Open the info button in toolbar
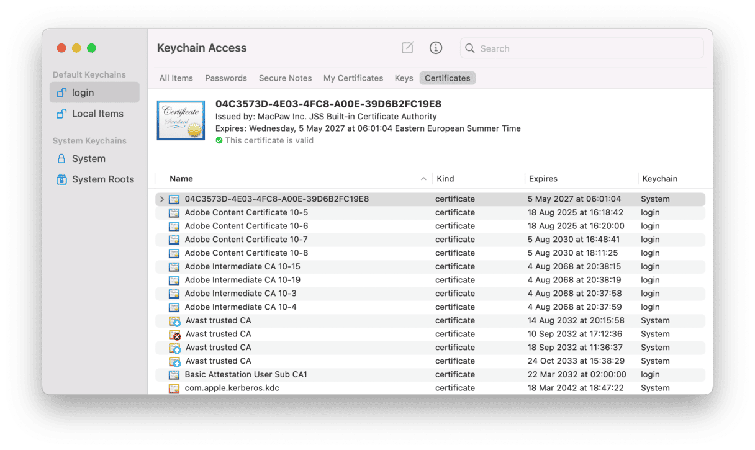755x450 pixels. (x=436, y=48)
